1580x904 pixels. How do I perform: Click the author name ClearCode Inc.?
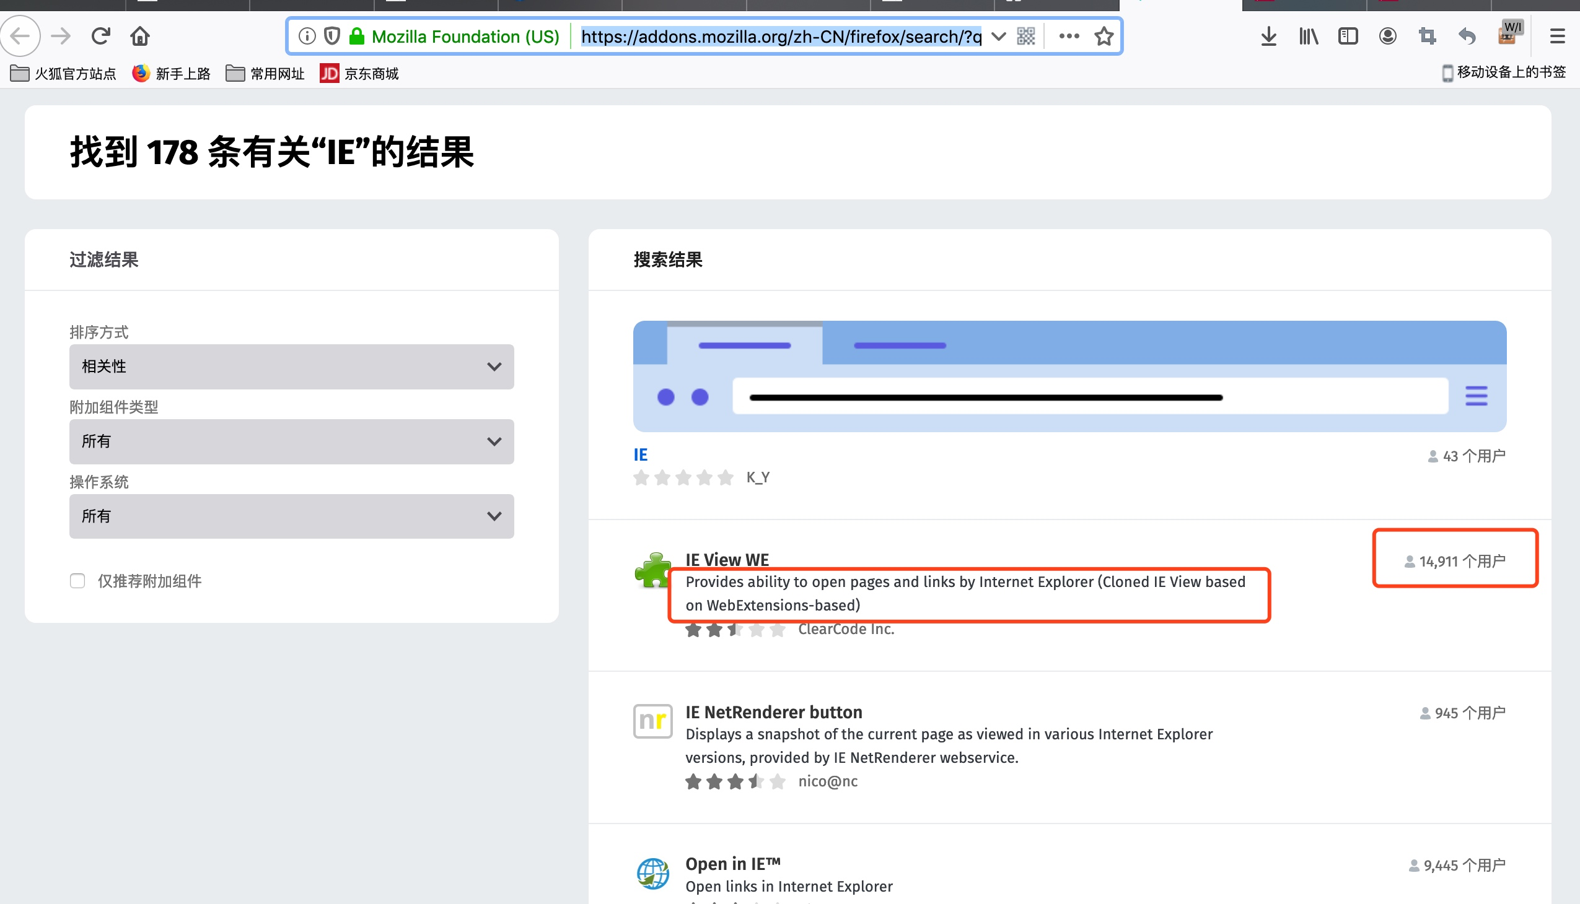coord(846,629)
